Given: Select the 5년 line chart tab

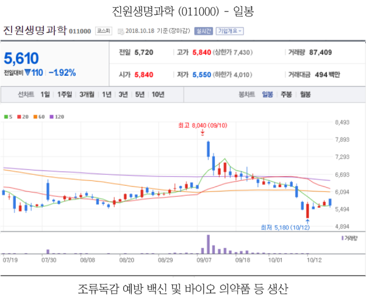Looking at the screenshot, I should (x=140, y=95).
